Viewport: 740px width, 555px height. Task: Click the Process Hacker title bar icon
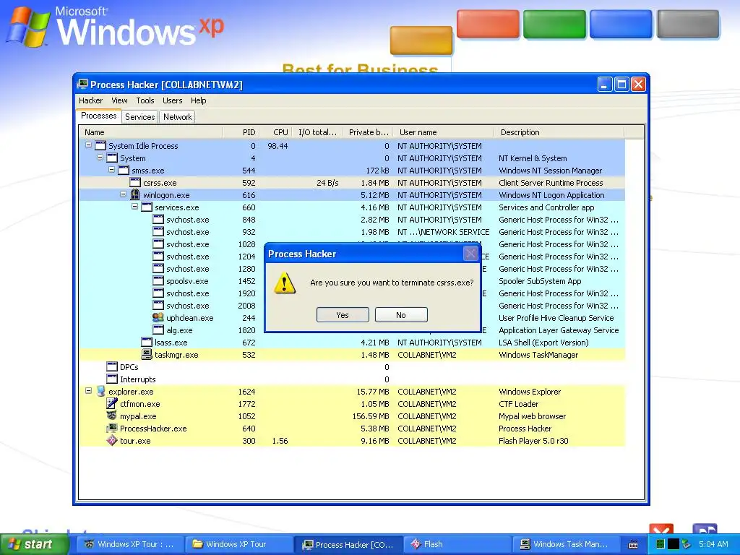click(x=82, y=85)
